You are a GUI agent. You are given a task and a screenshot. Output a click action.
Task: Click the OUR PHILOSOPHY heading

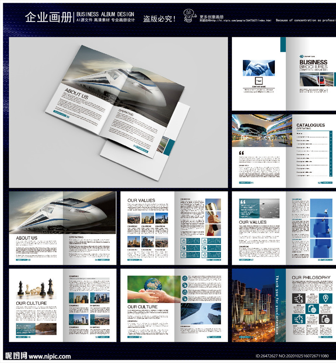(311, 277)
